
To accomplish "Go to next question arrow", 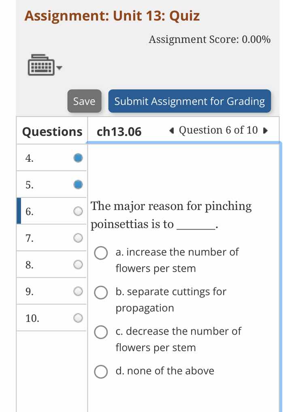I will (x=265, y=131).
